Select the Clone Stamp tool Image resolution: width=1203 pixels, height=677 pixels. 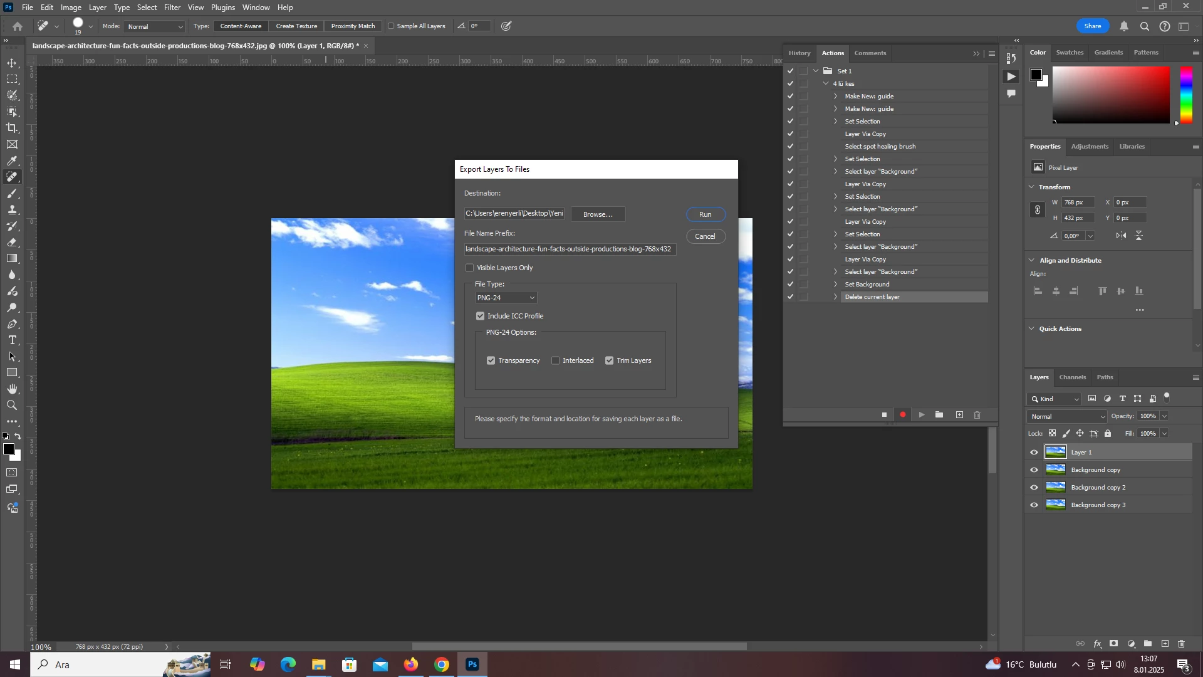pos(12,210)
